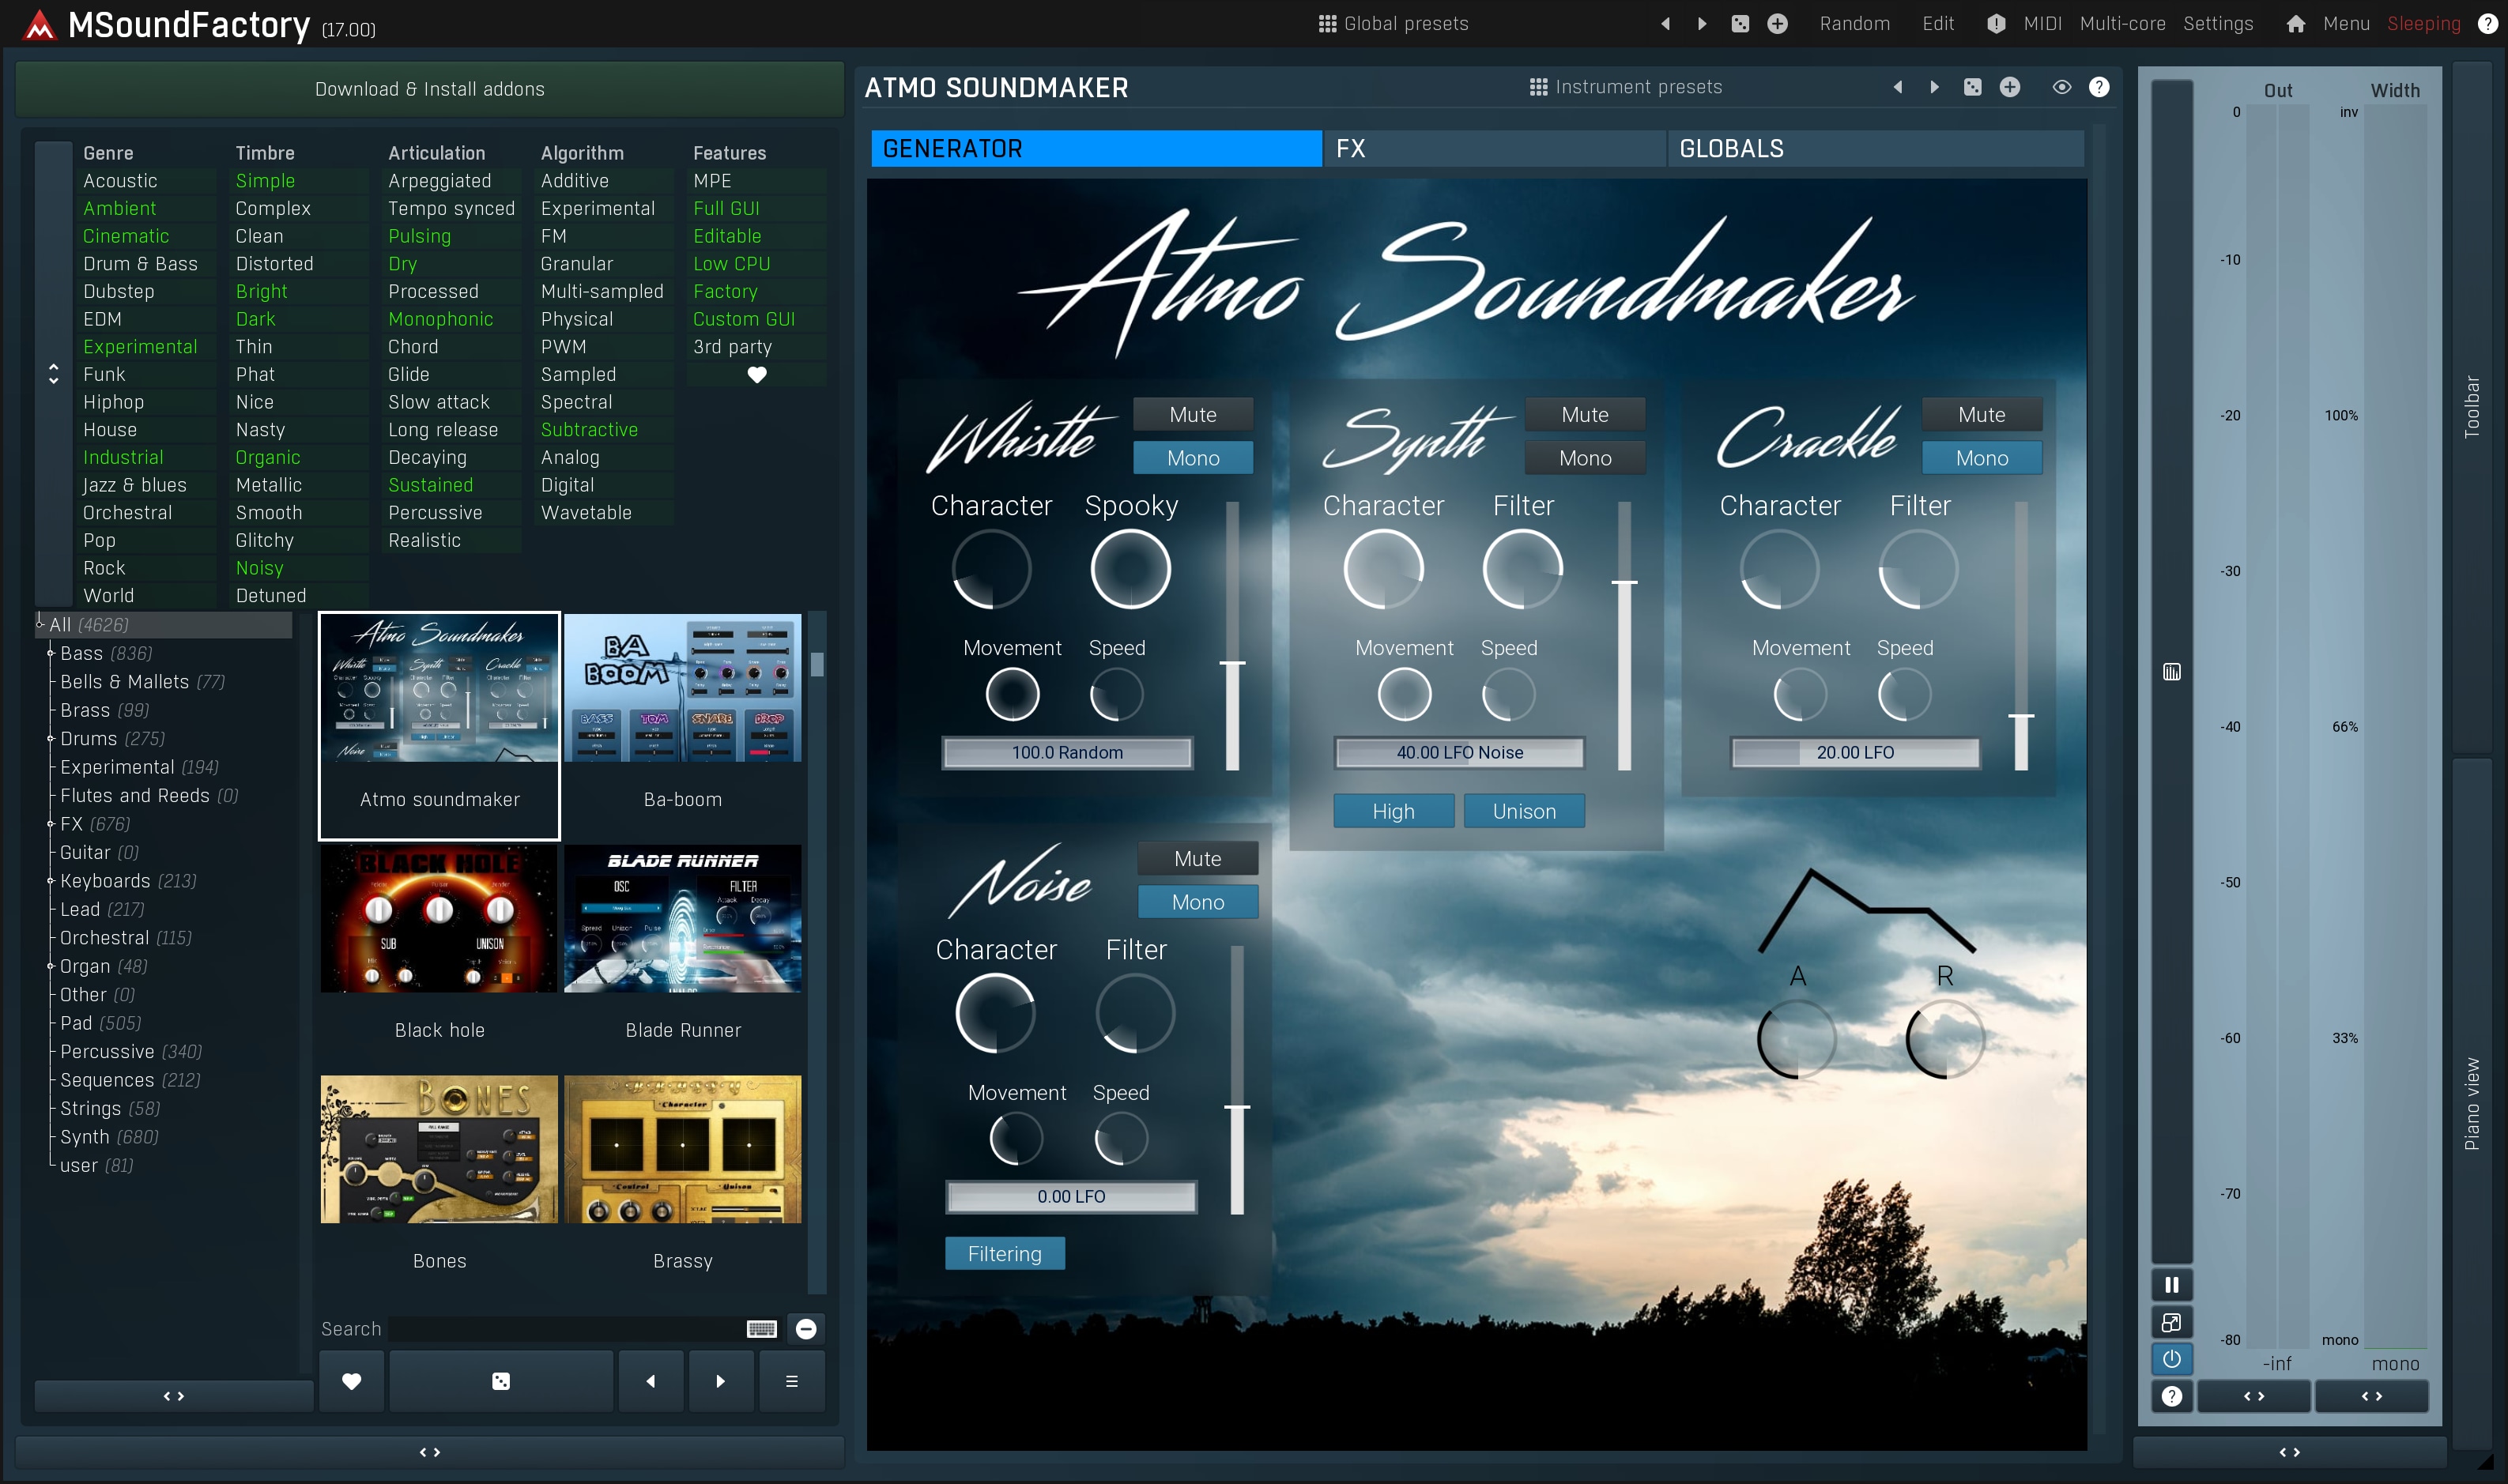Click Download & Install addons button
This screenshot has height=1484, width=2508.
click(430, 89)
